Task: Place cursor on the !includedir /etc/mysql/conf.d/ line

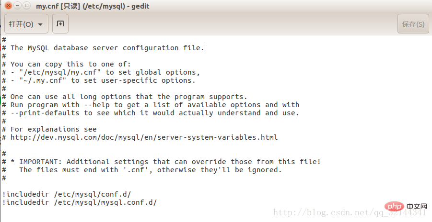Action: (67, 194)
